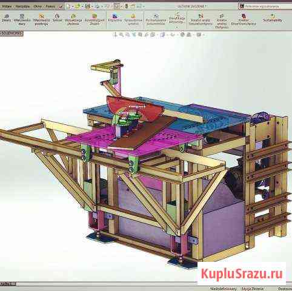The width and height of the screenshot is (292, 291).
Task: Expand the New document arrow in quick toolbar
Action: [x=72, y=7]
